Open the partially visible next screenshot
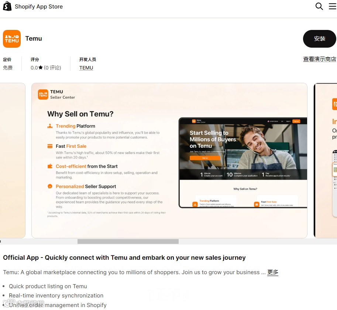This screenshot has width=337, height=310. pos(326,160)
